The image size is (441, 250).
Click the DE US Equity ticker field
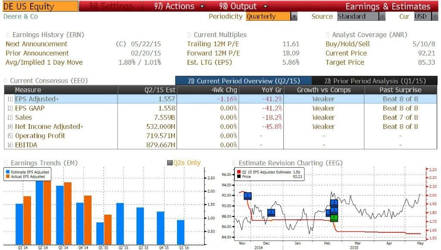[x=40, y=6]
